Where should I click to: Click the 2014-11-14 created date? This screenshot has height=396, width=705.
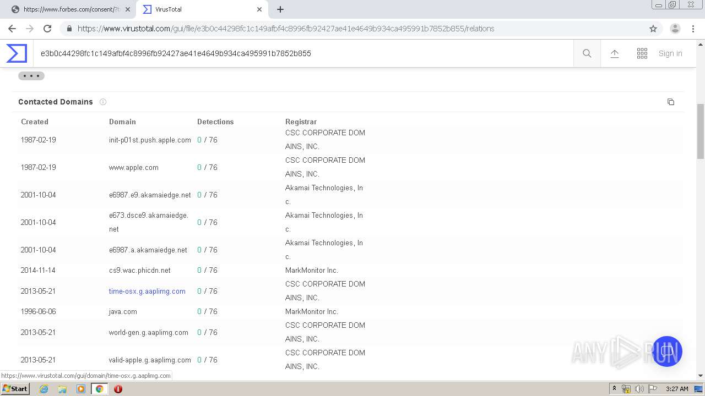(x=38, y=270)
